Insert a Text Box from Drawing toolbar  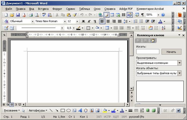(x=74, y=111)
